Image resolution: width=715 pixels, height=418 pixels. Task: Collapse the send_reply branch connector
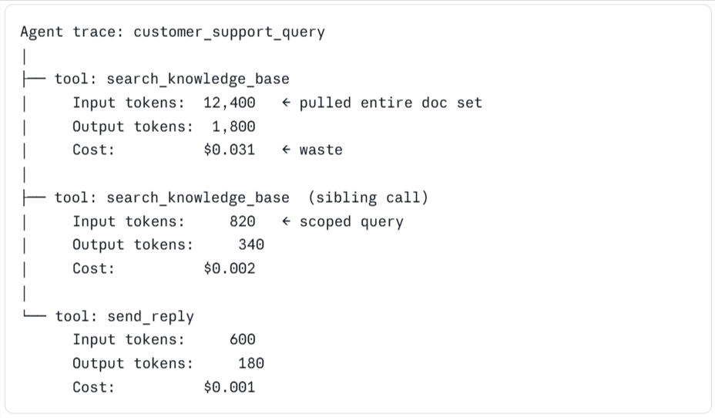pyautogui.click(x=34, y=317)
